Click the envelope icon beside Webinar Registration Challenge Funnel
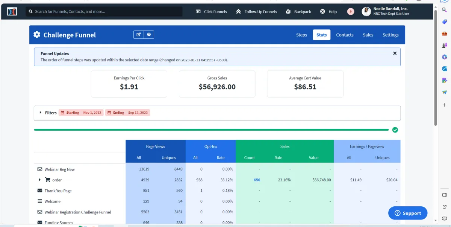Viewport: 451px width, 227px height. click(40, 212)
